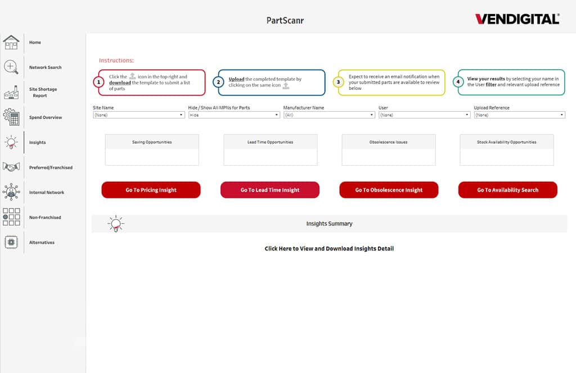This screenshot has height=373, width=576.
Task: Click the Go To Availability Search button
Action: [508, 190]
